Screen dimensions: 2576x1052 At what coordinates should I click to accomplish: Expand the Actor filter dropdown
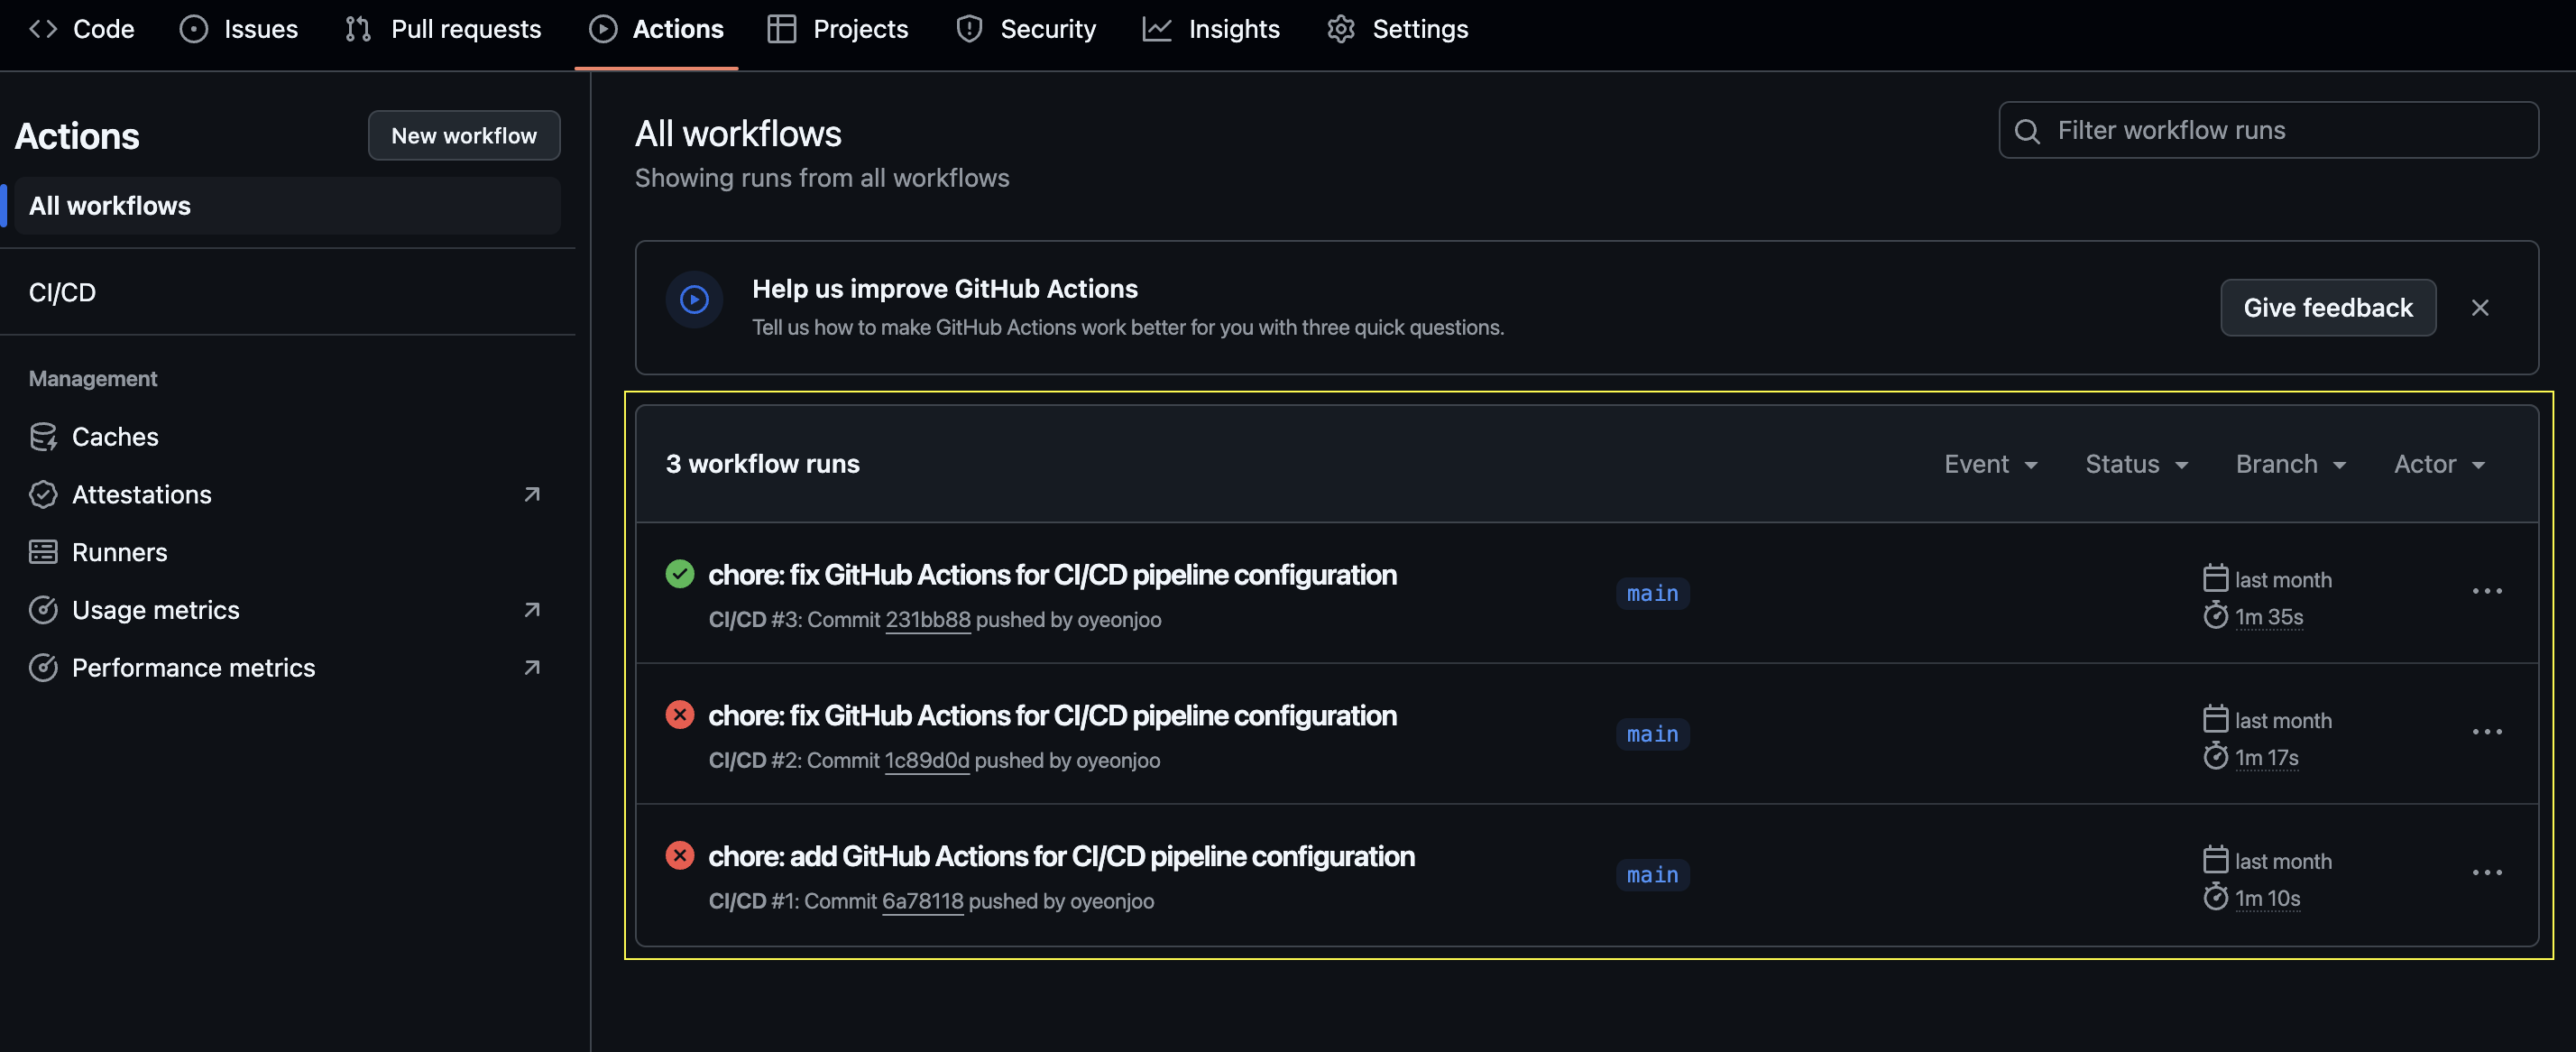point(2439,464)
